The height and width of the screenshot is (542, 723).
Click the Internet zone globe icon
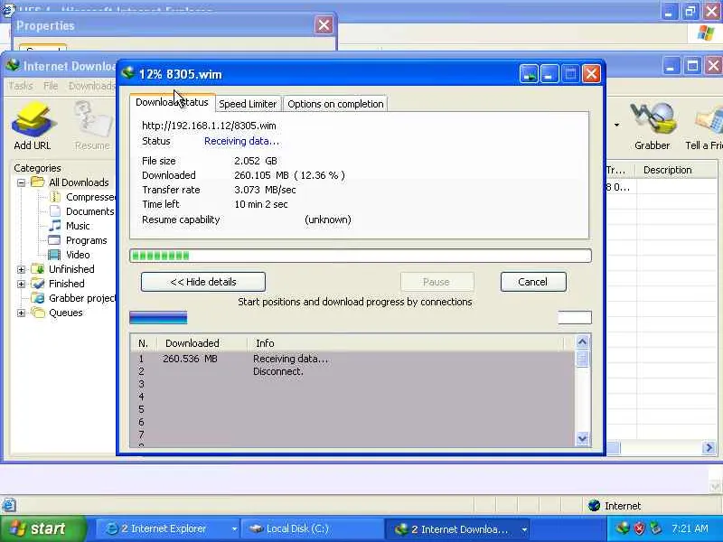click(594, 506)
